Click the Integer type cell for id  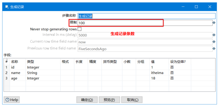pos(43,67)
